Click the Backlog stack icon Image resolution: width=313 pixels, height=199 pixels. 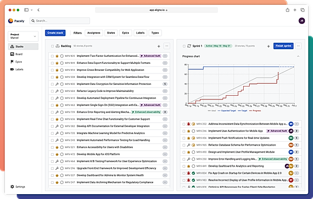(57, 46)
